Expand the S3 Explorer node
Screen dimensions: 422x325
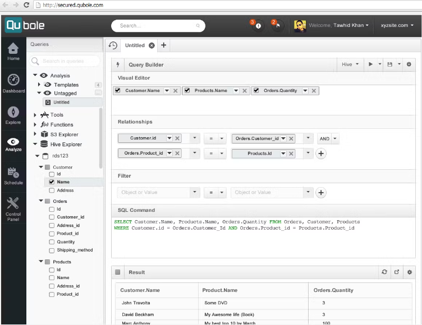tap(35, 133)
